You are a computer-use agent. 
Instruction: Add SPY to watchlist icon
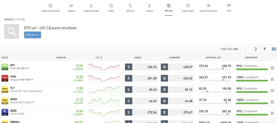point(273,68)
